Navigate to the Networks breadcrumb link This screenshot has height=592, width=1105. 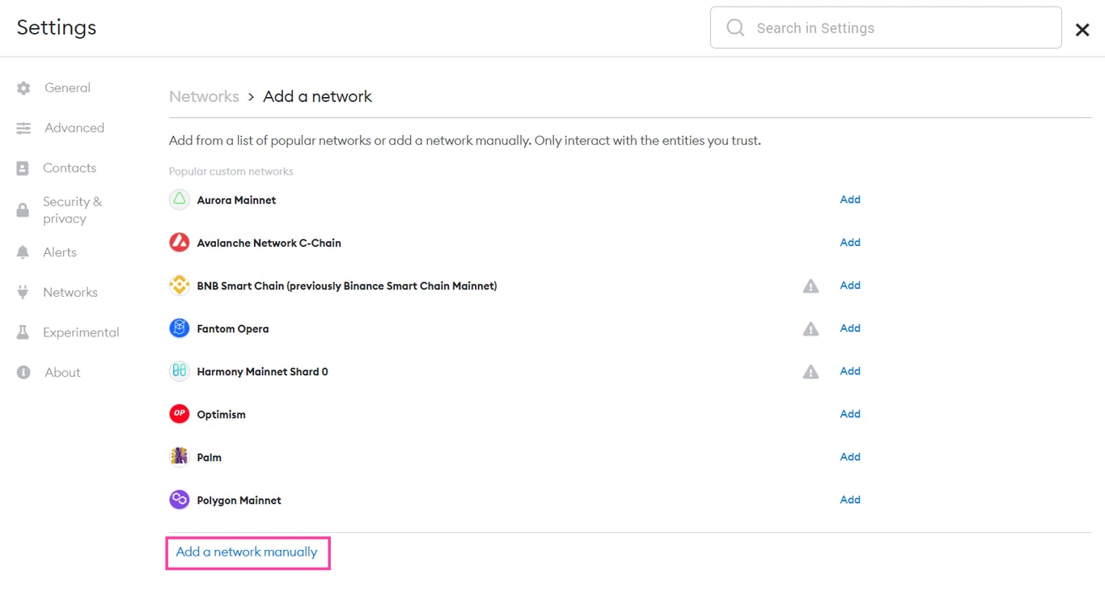point(204,95)
